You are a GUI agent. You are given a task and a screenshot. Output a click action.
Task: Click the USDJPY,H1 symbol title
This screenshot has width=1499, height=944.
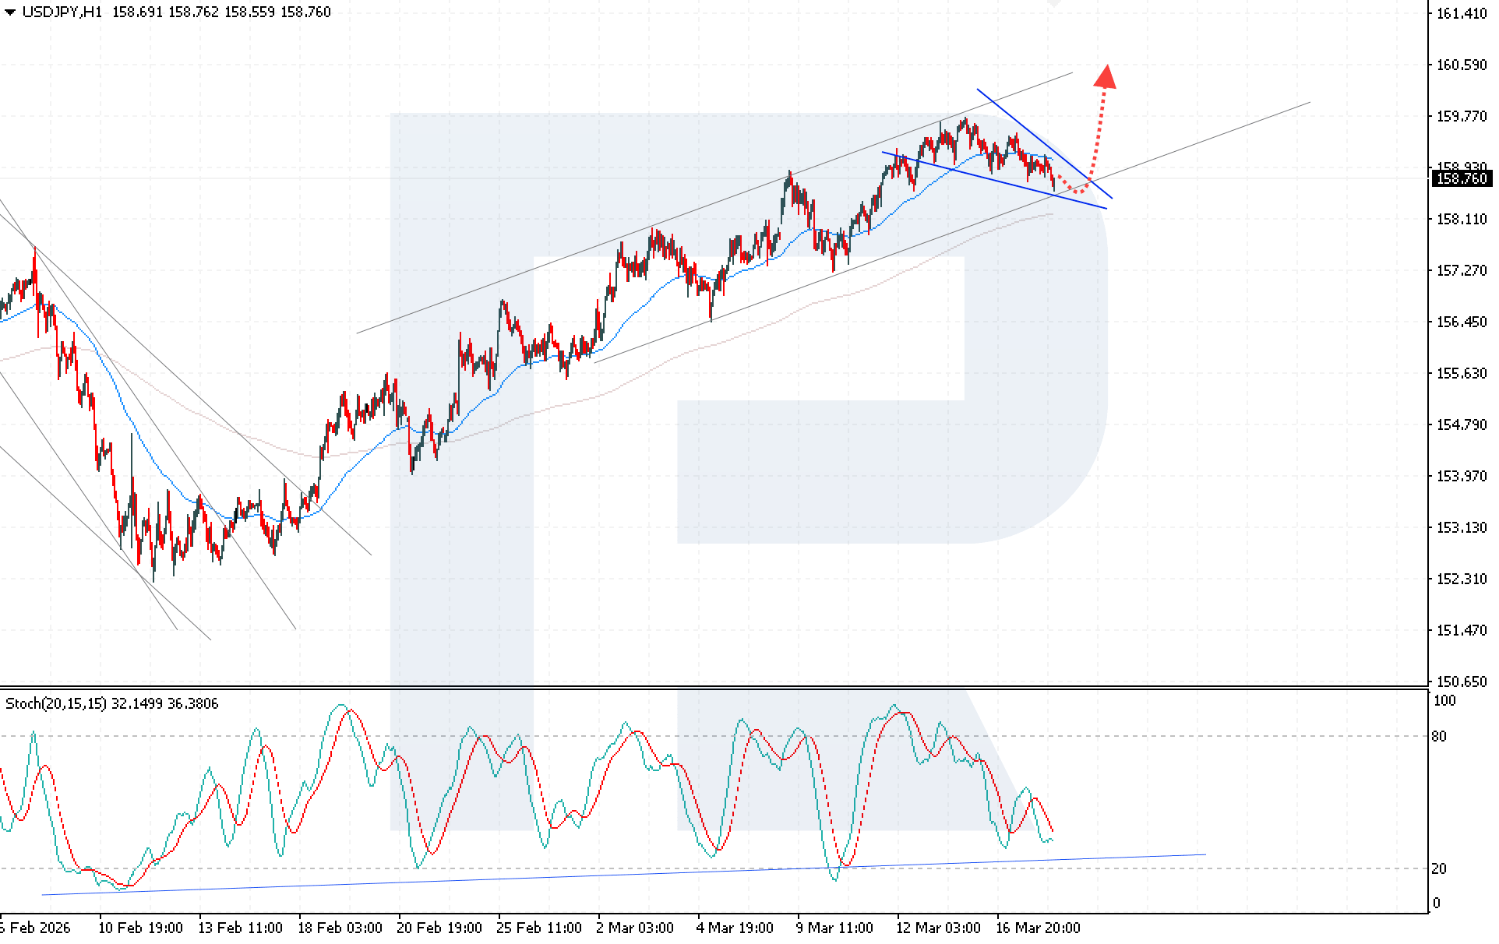coord(62,12)
